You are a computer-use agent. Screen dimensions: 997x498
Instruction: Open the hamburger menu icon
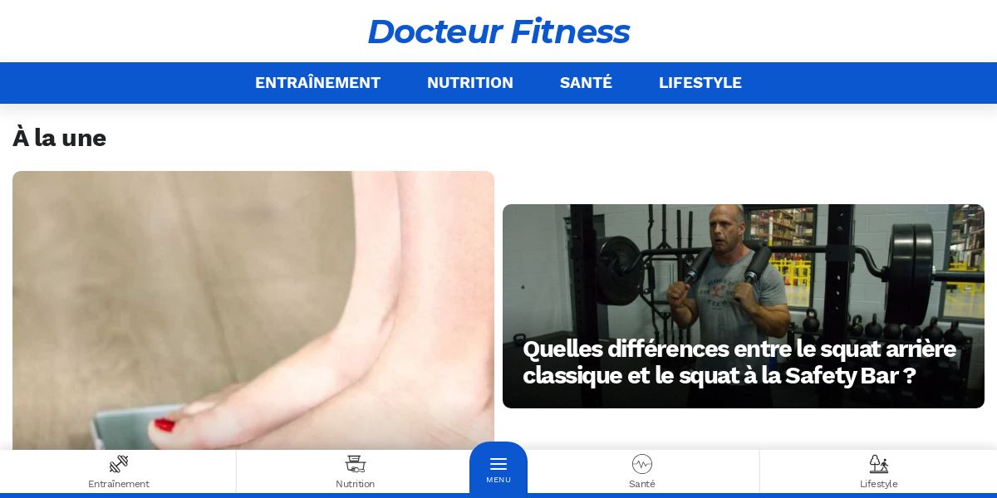point(498,464)
